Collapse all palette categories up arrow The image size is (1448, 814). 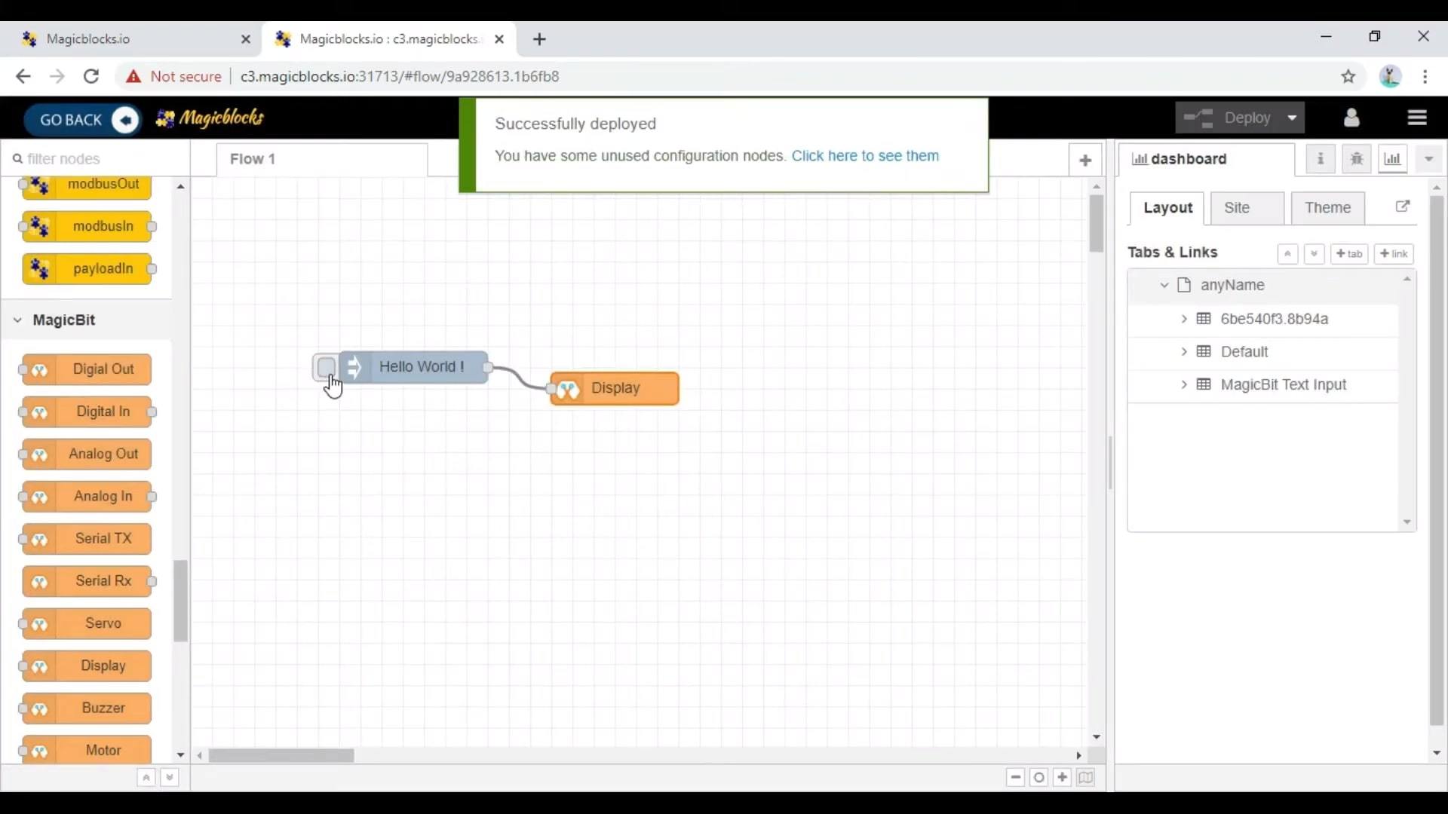click(x=146, y=777)
